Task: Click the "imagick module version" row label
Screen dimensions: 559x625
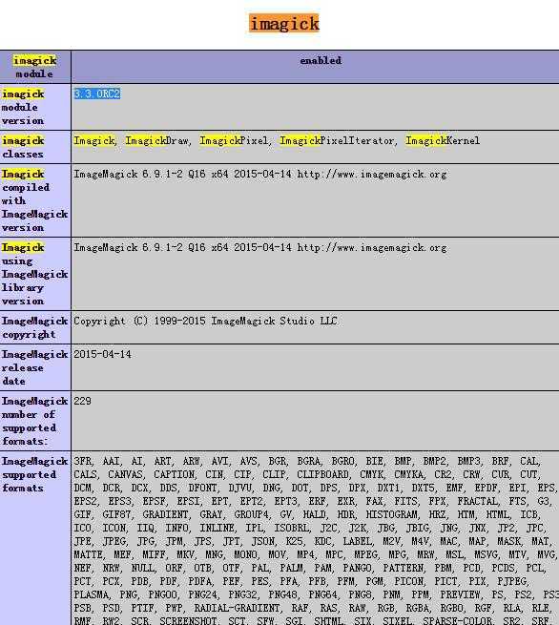Action: [23, 107]
